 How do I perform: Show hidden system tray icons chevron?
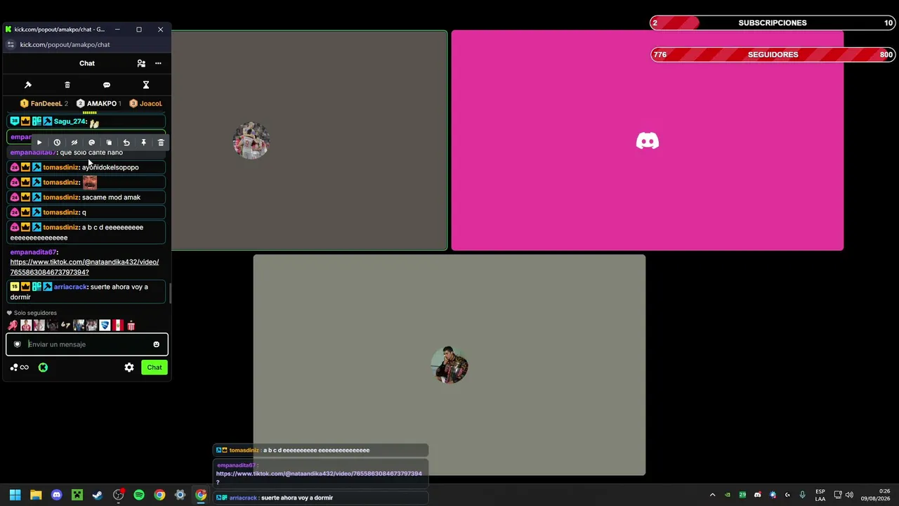(712, 495)
